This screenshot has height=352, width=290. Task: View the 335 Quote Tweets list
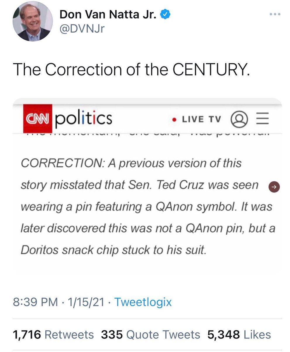[150, 334]
